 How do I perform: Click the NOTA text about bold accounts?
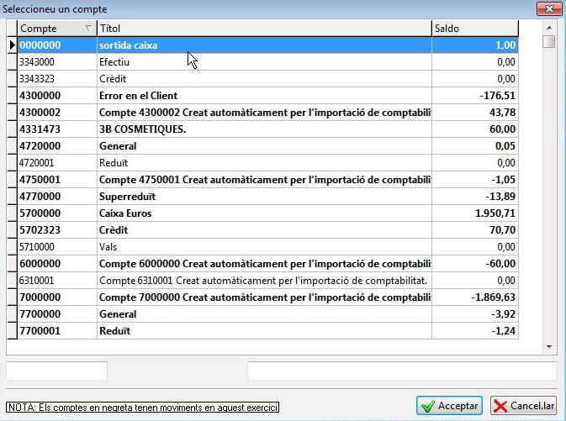coord(143,408)
